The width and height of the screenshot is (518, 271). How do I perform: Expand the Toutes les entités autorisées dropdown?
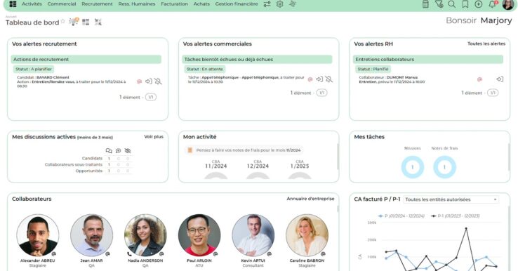pos(451,199)
